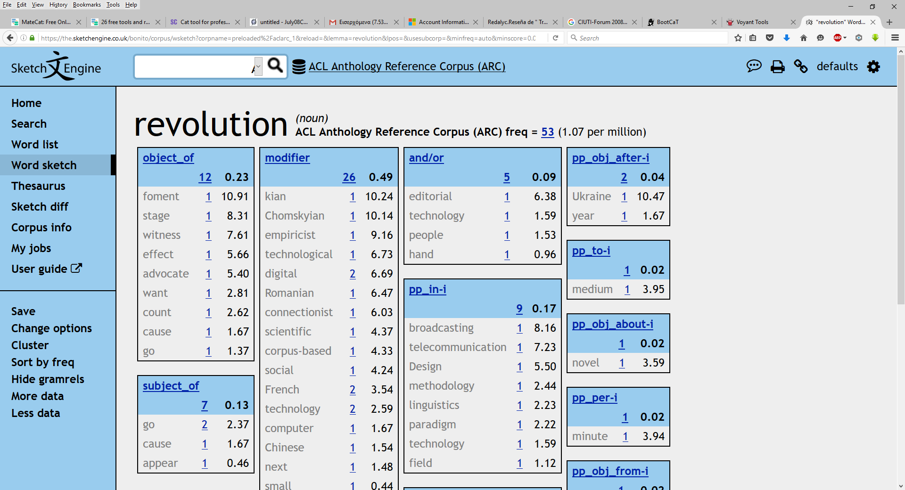Click the Pocket save icon
This screenshot has height=490, width=905.
point(770,38)
